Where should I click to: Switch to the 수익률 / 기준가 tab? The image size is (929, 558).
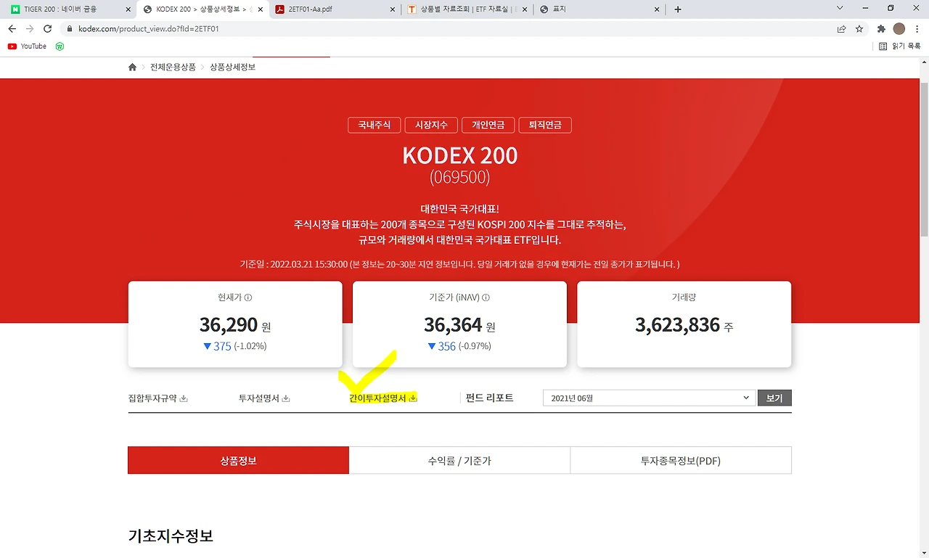pos(459,460)
